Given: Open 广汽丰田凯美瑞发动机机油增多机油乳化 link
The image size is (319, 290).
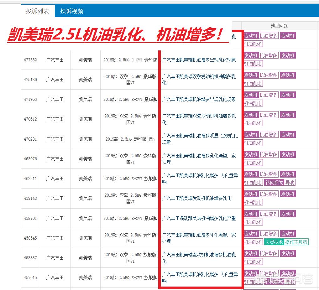Looking at the screenshot, I should click(x=199, y=258).
